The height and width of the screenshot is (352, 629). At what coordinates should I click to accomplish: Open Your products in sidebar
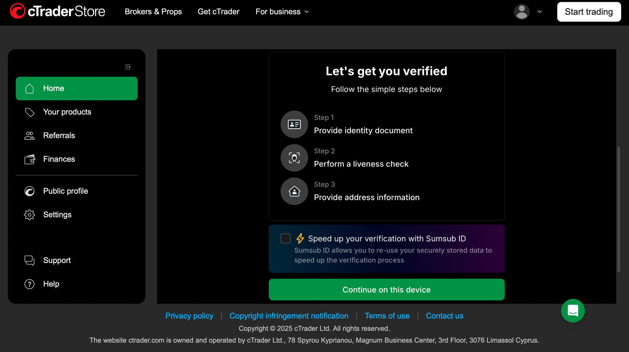point(67,112)
